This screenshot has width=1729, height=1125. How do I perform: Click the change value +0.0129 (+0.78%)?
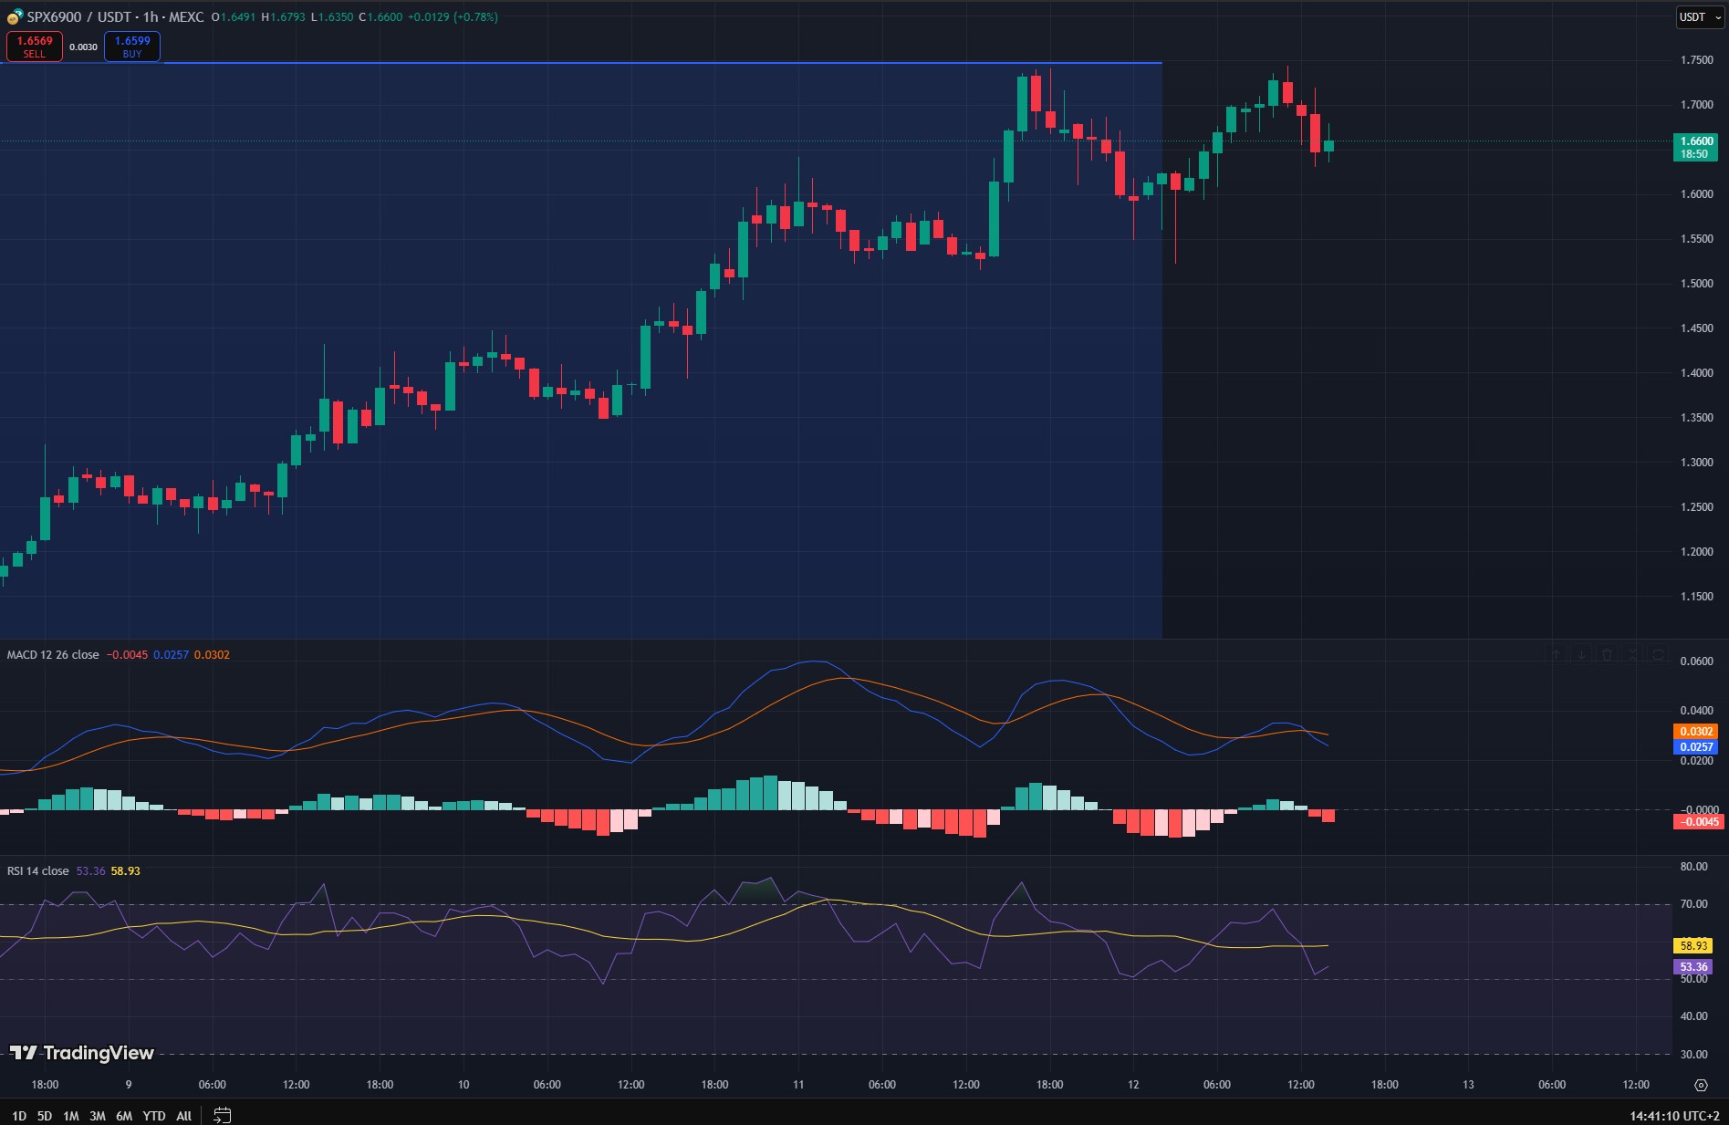453,16
